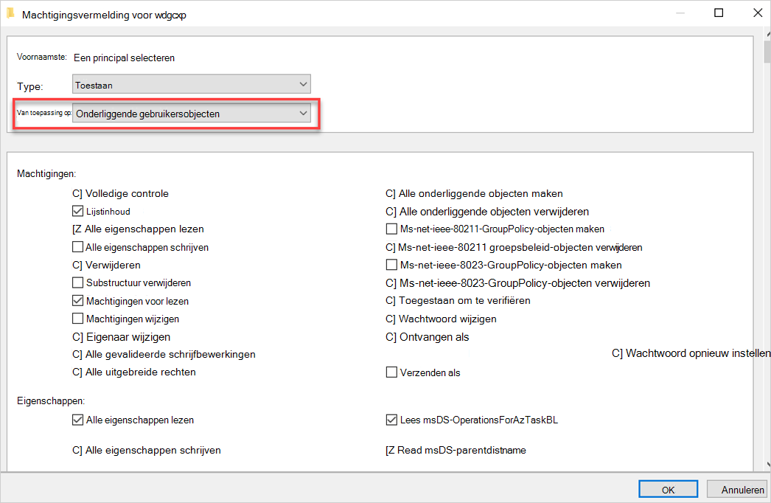Open the Type dropdown showing Toestaan
Screen dimensions: 771x503
[191, 84]
